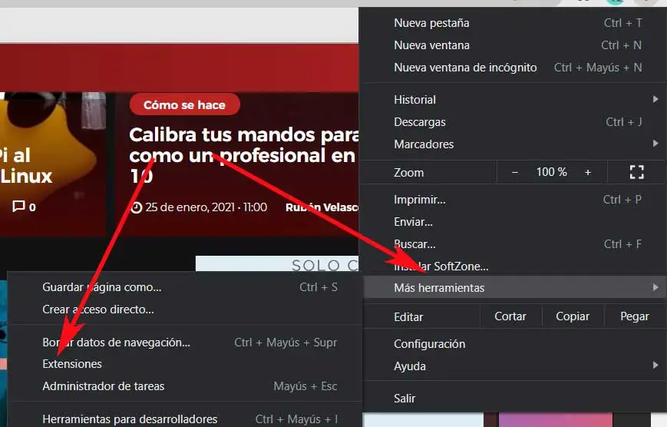Click the Editar label in menu

click(409, 317)
